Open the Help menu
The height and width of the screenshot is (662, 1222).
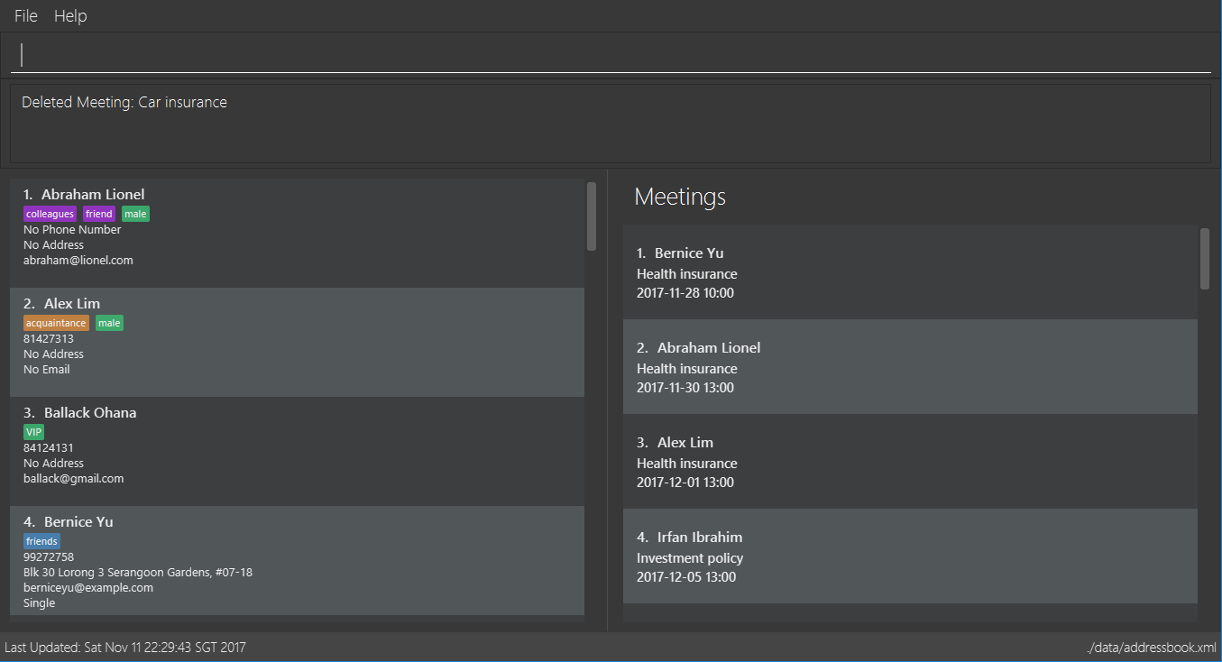[x=70, y=16]
